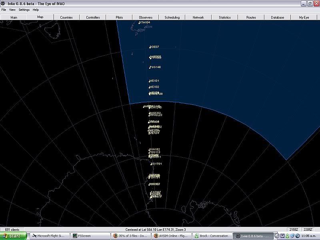Select the MEX02 aircraft marker
This screenshot has height=240, width=320.
154,87
